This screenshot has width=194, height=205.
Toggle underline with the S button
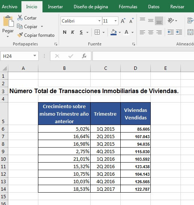click(x=81, y=32)
